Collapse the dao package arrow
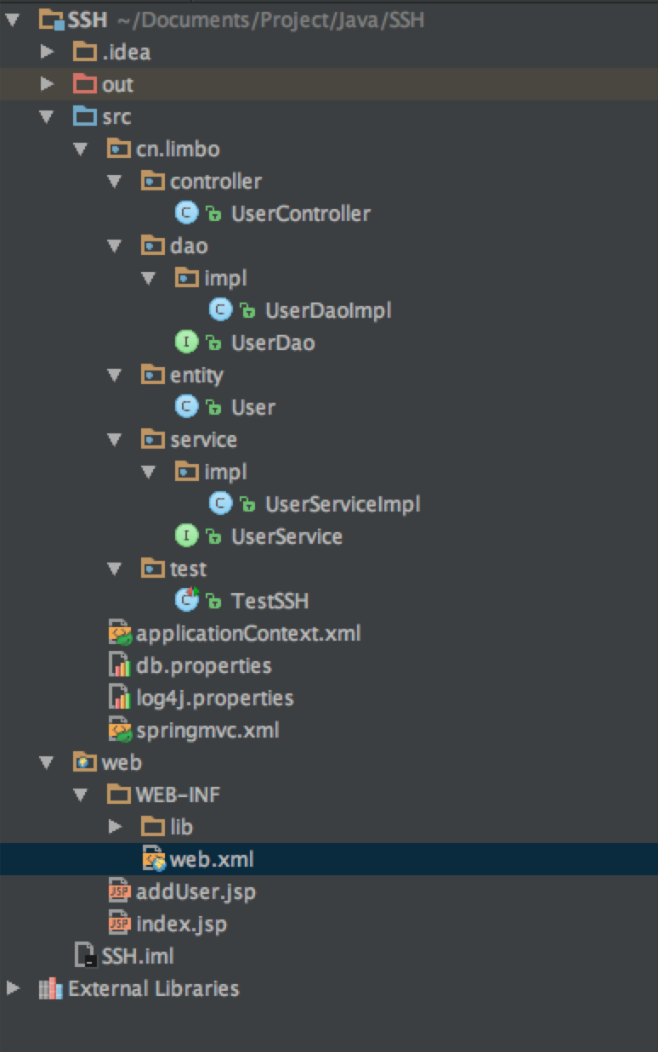Image resolution: width=658 pixels, height=1052 pixels. tap(115, 246)
